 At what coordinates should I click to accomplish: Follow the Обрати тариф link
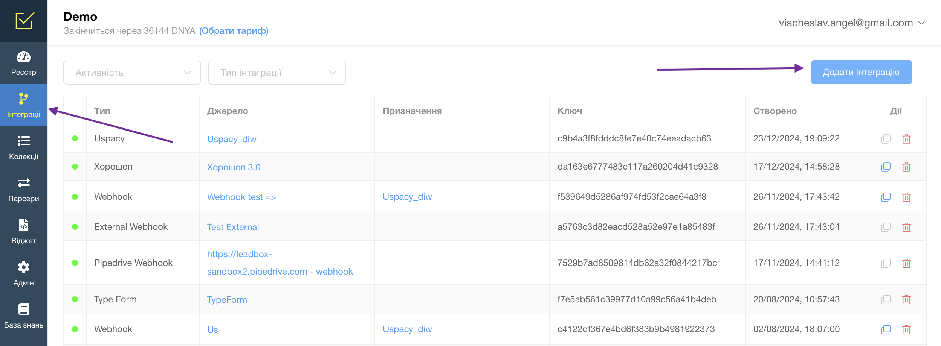coord(234,31)
